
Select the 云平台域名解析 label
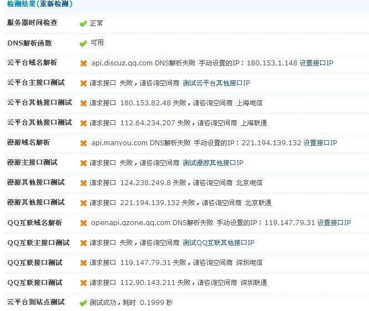[32, 63]
